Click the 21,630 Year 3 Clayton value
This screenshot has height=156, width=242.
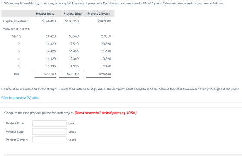106,51
